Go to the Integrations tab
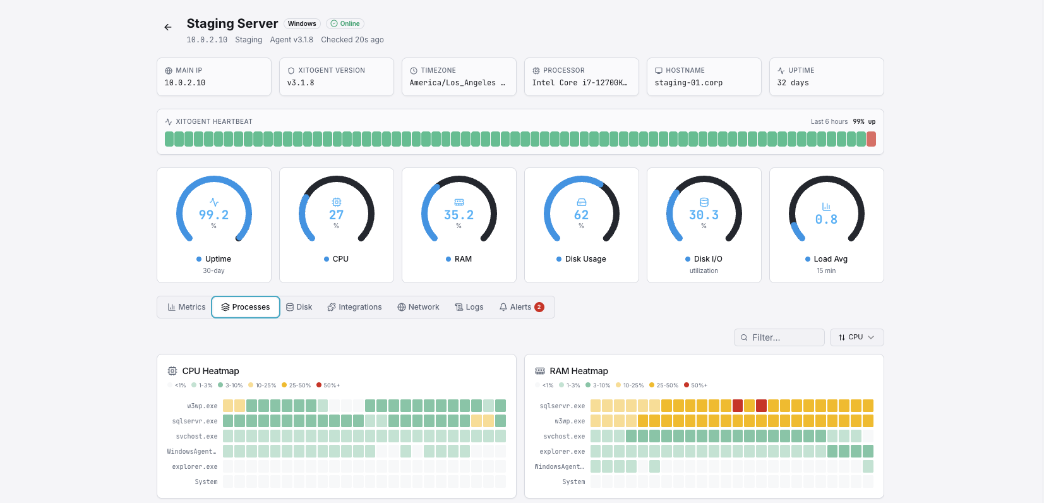 (x=354, y=307)
